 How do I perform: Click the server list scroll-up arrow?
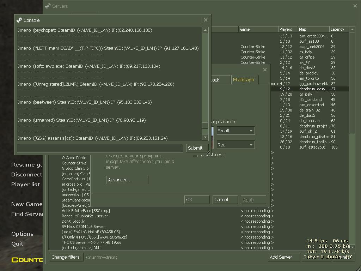pos(352,29)
